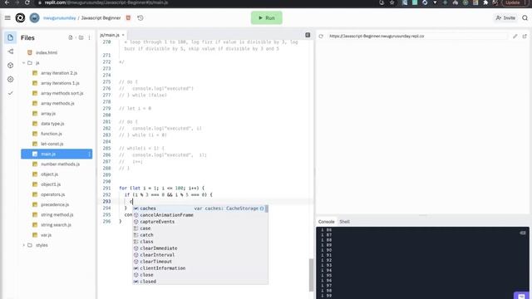Open the unit tests checkmark sidebar icon
Viewport: 532px width, 299px height.
click(11, 93)
